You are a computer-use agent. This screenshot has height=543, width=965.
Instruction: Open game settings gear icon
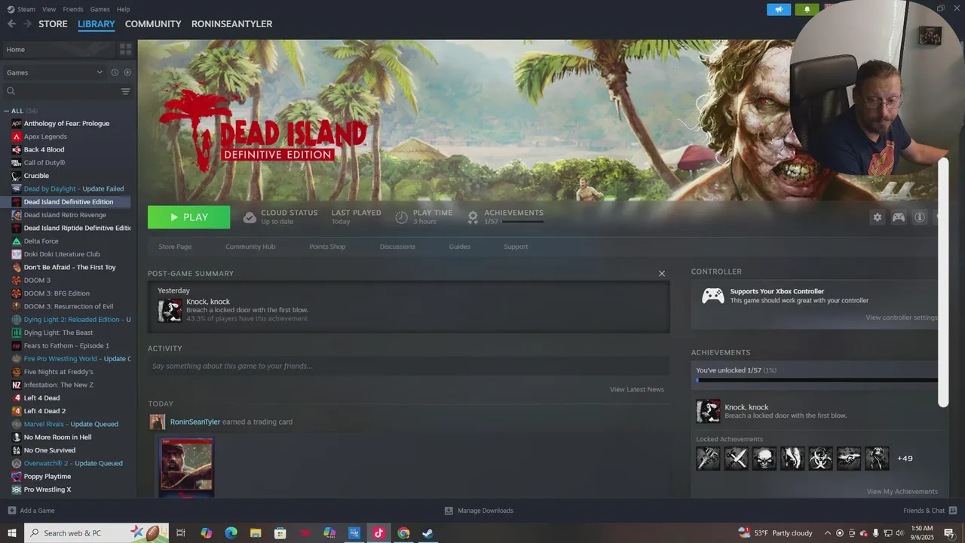click(x=877, y=217)
